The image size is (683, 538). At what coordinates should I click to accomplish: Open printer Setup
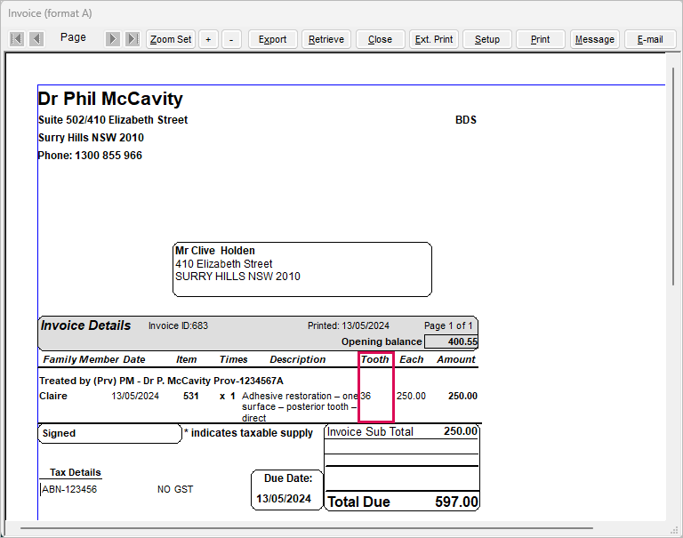click(x=487, y=39)
